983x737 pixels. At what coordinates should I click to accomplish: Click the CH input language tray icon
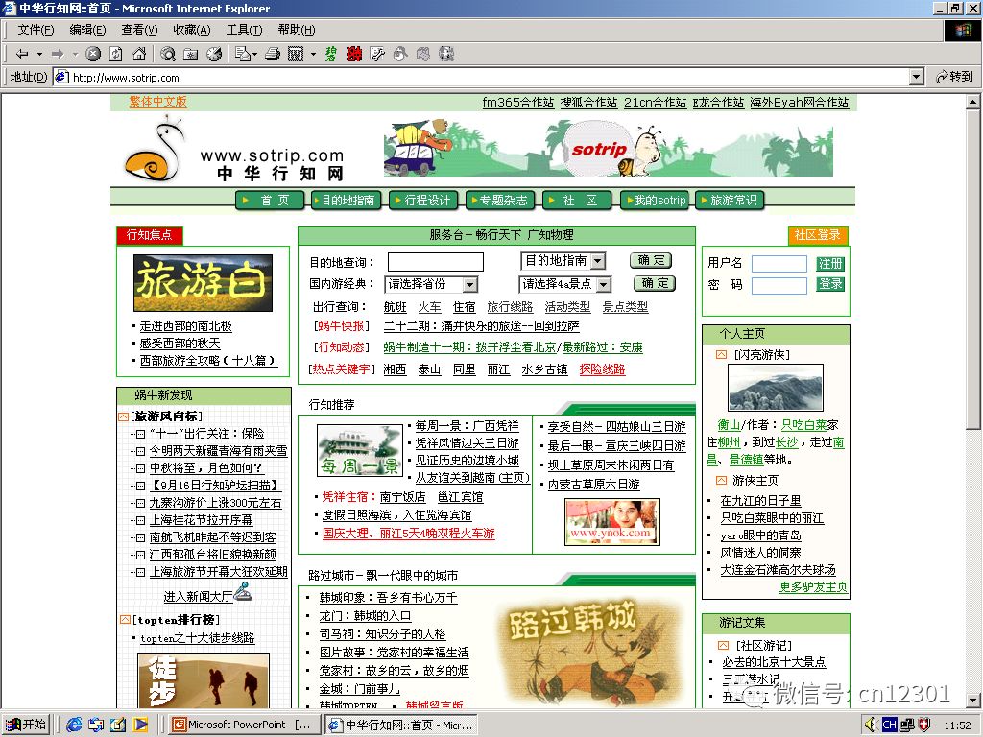click(889, 725)
